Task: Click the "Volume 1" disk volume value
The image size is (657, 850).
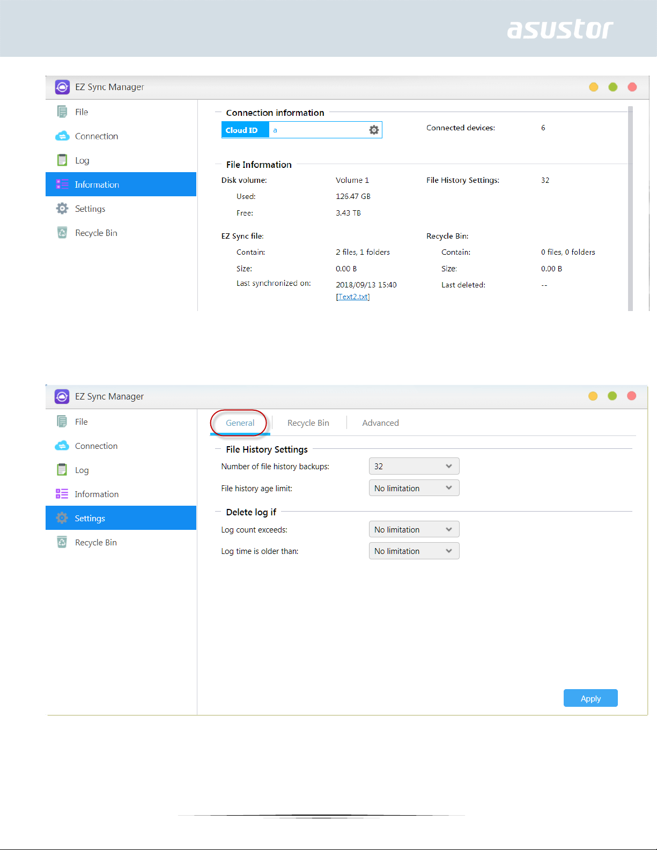Action: tap(352, 180)
